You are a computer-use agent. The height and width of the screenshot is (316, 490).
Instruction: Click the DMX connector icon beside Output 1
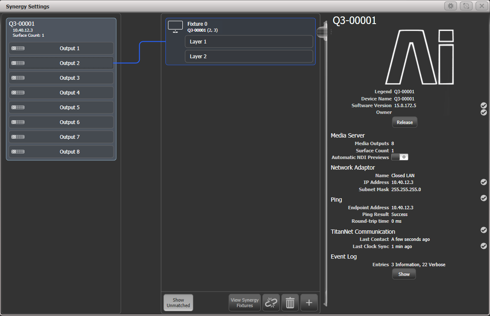pyautogui.click(x=17, y=48)
